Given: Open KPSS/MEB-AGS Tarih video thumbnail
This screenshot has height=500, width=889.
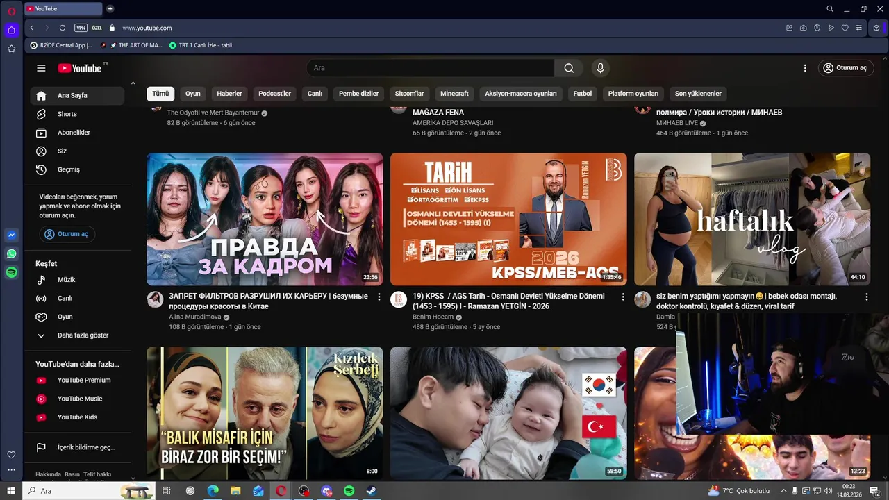Looking at the screenshot, I should pyautogui.click(x=508, y=219).
